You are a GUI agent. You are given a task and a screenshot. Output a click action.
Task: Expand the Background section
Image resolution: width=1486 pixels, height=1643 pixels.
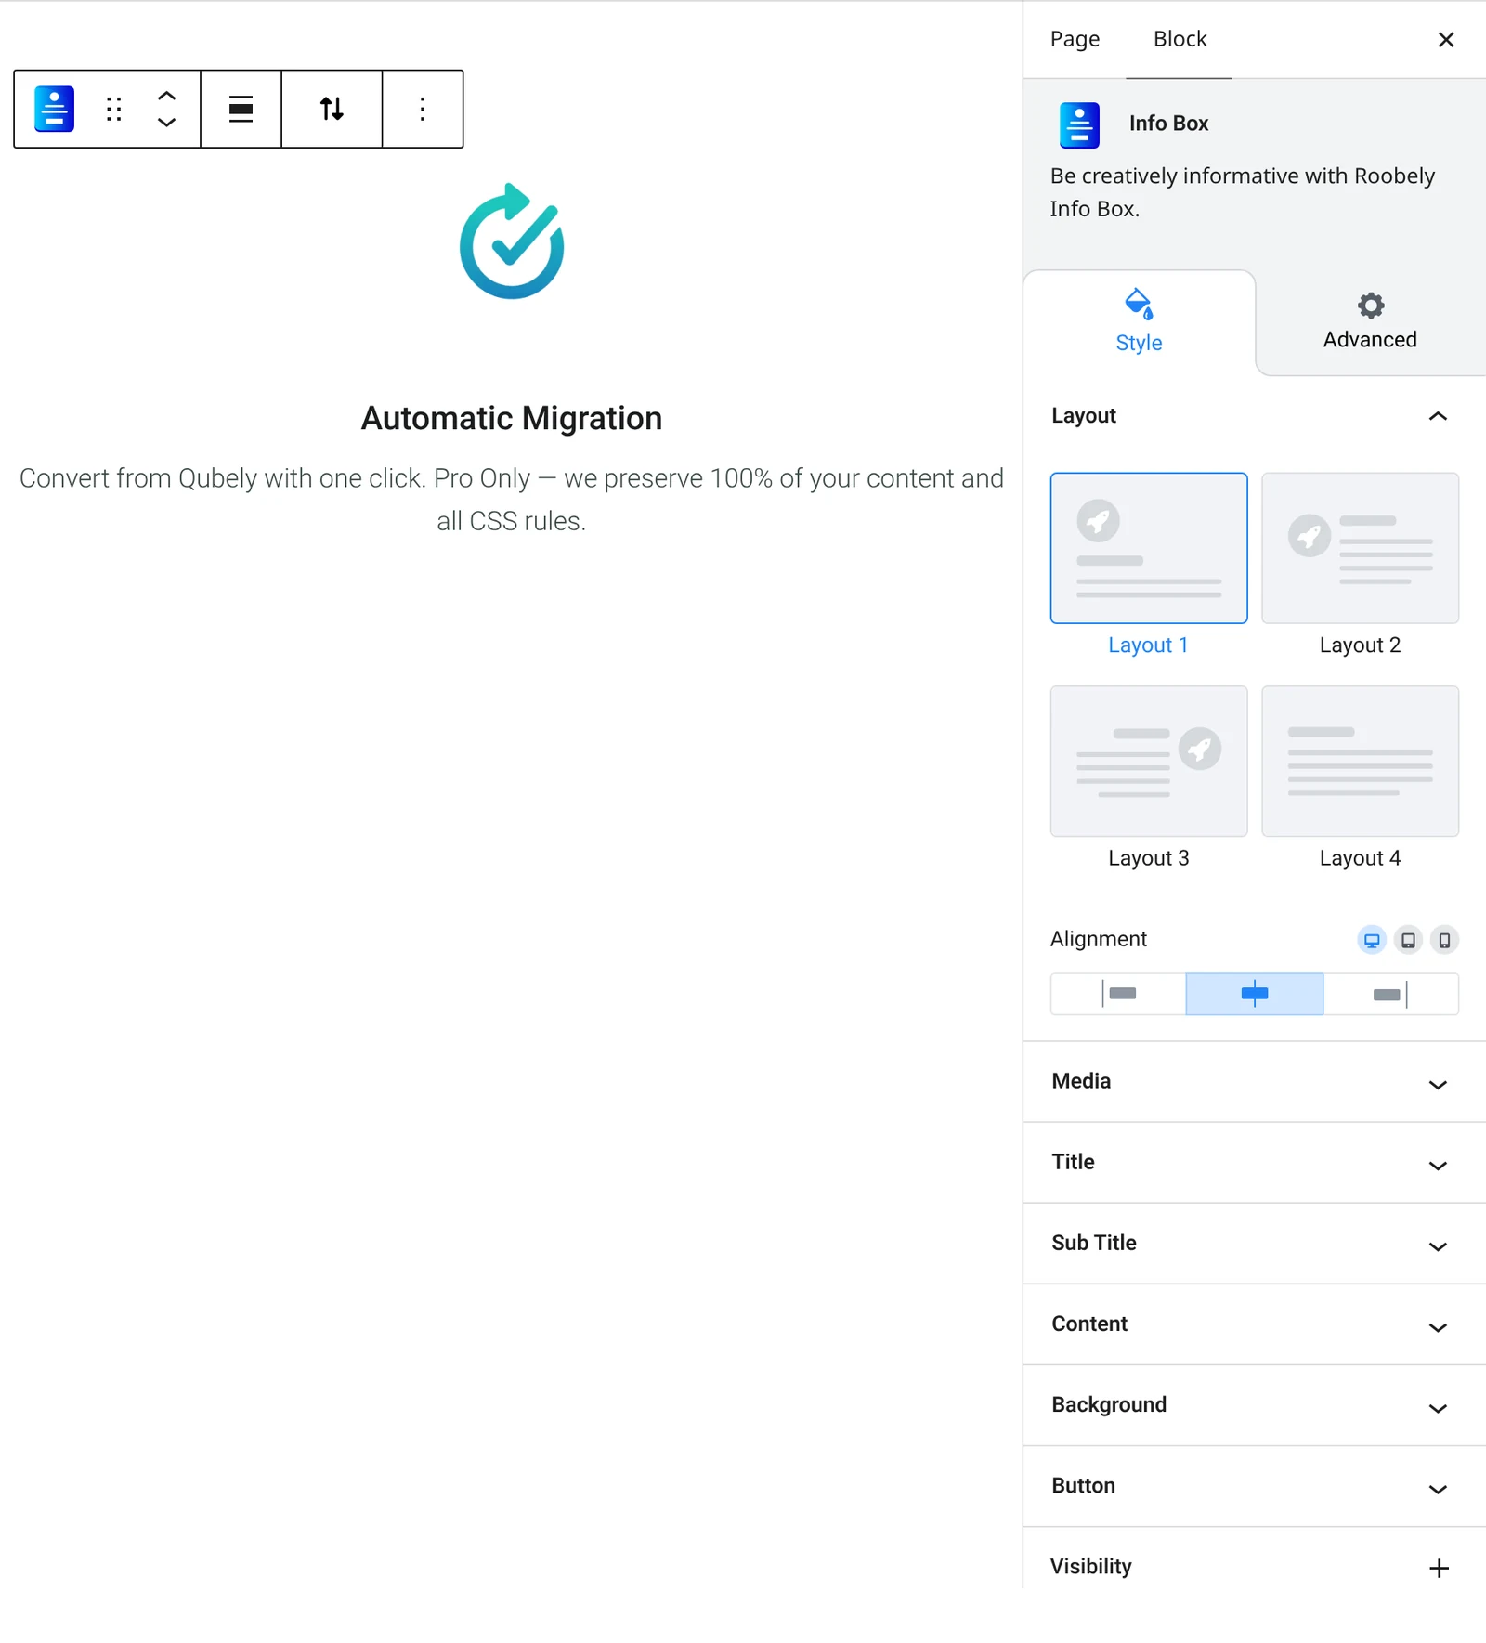pos(1254,1405)
